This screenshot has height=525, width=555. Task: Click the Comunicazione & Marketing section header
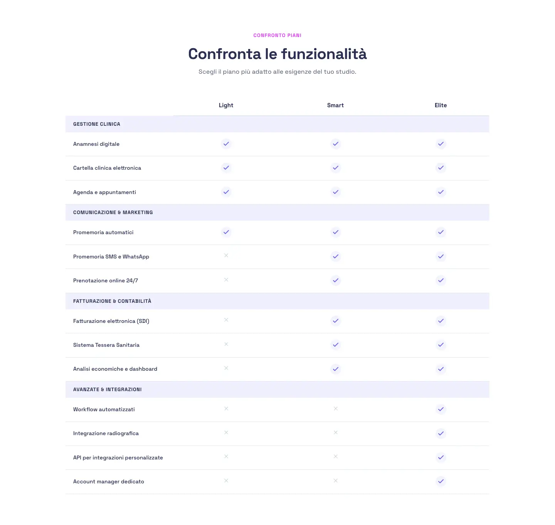click(277, 213)
